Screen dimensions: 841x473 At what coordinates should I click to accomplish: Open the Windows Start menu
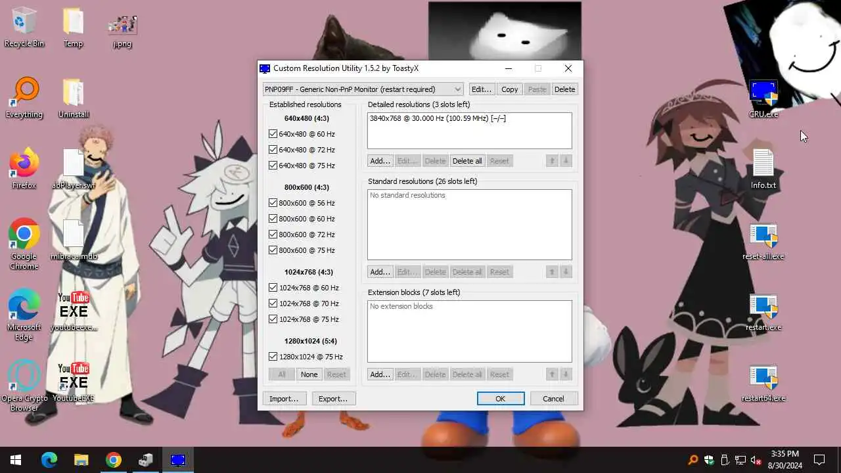[16, 460]
